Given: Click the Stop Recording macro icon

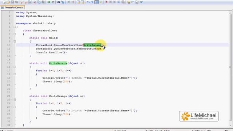Looking at the screenshot, I should pos(110,2).
